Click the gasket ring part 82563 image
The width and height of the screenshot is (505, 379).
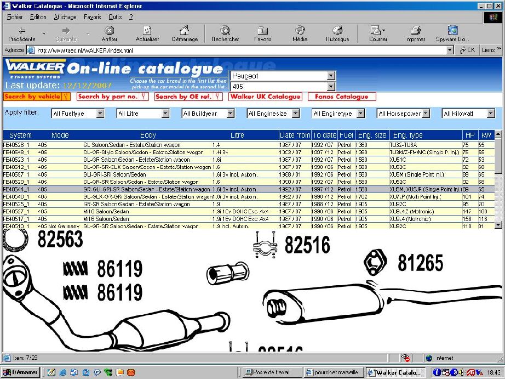pos(15,240)
